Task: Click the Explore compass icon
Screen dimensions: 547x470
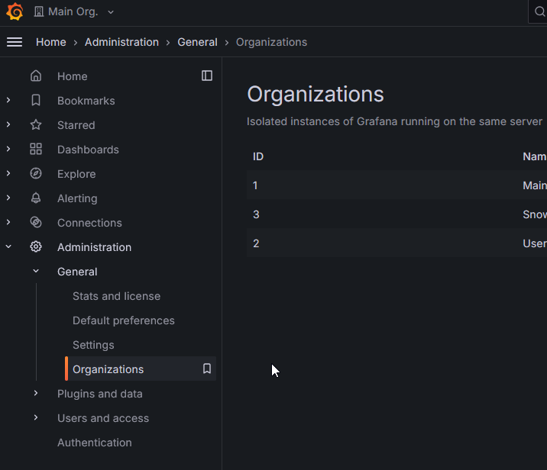Action: pos(36,174)
